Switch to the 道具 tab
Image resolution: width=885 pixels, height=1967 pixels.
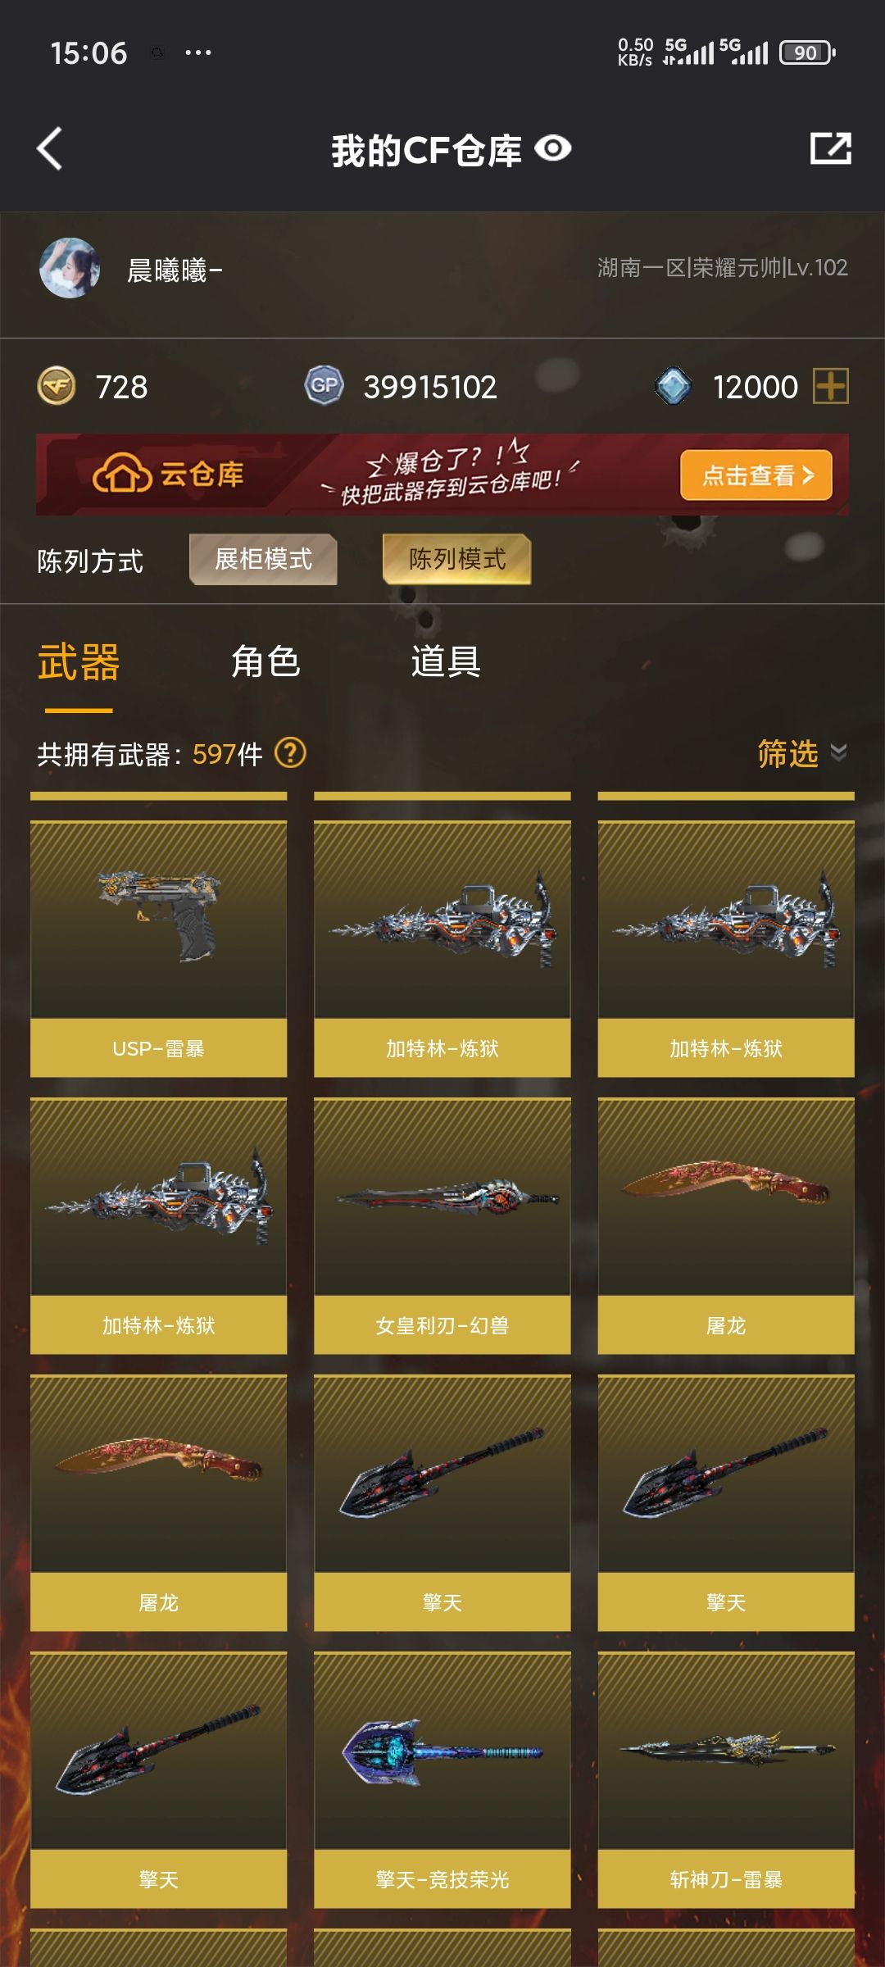(x=446, y=662)
